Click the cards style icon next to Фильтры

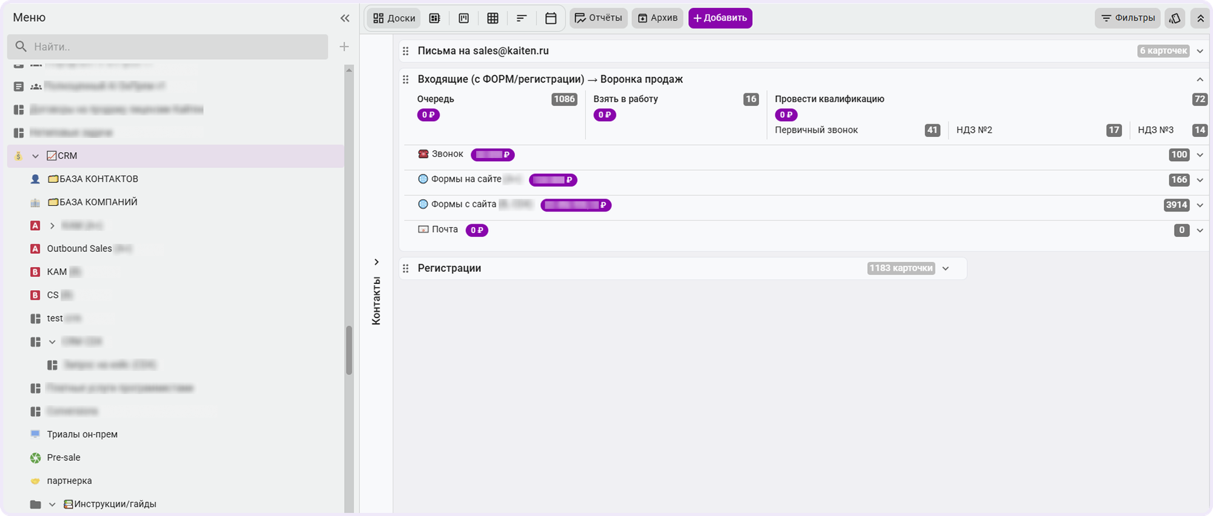click(x=1175, y=18)
